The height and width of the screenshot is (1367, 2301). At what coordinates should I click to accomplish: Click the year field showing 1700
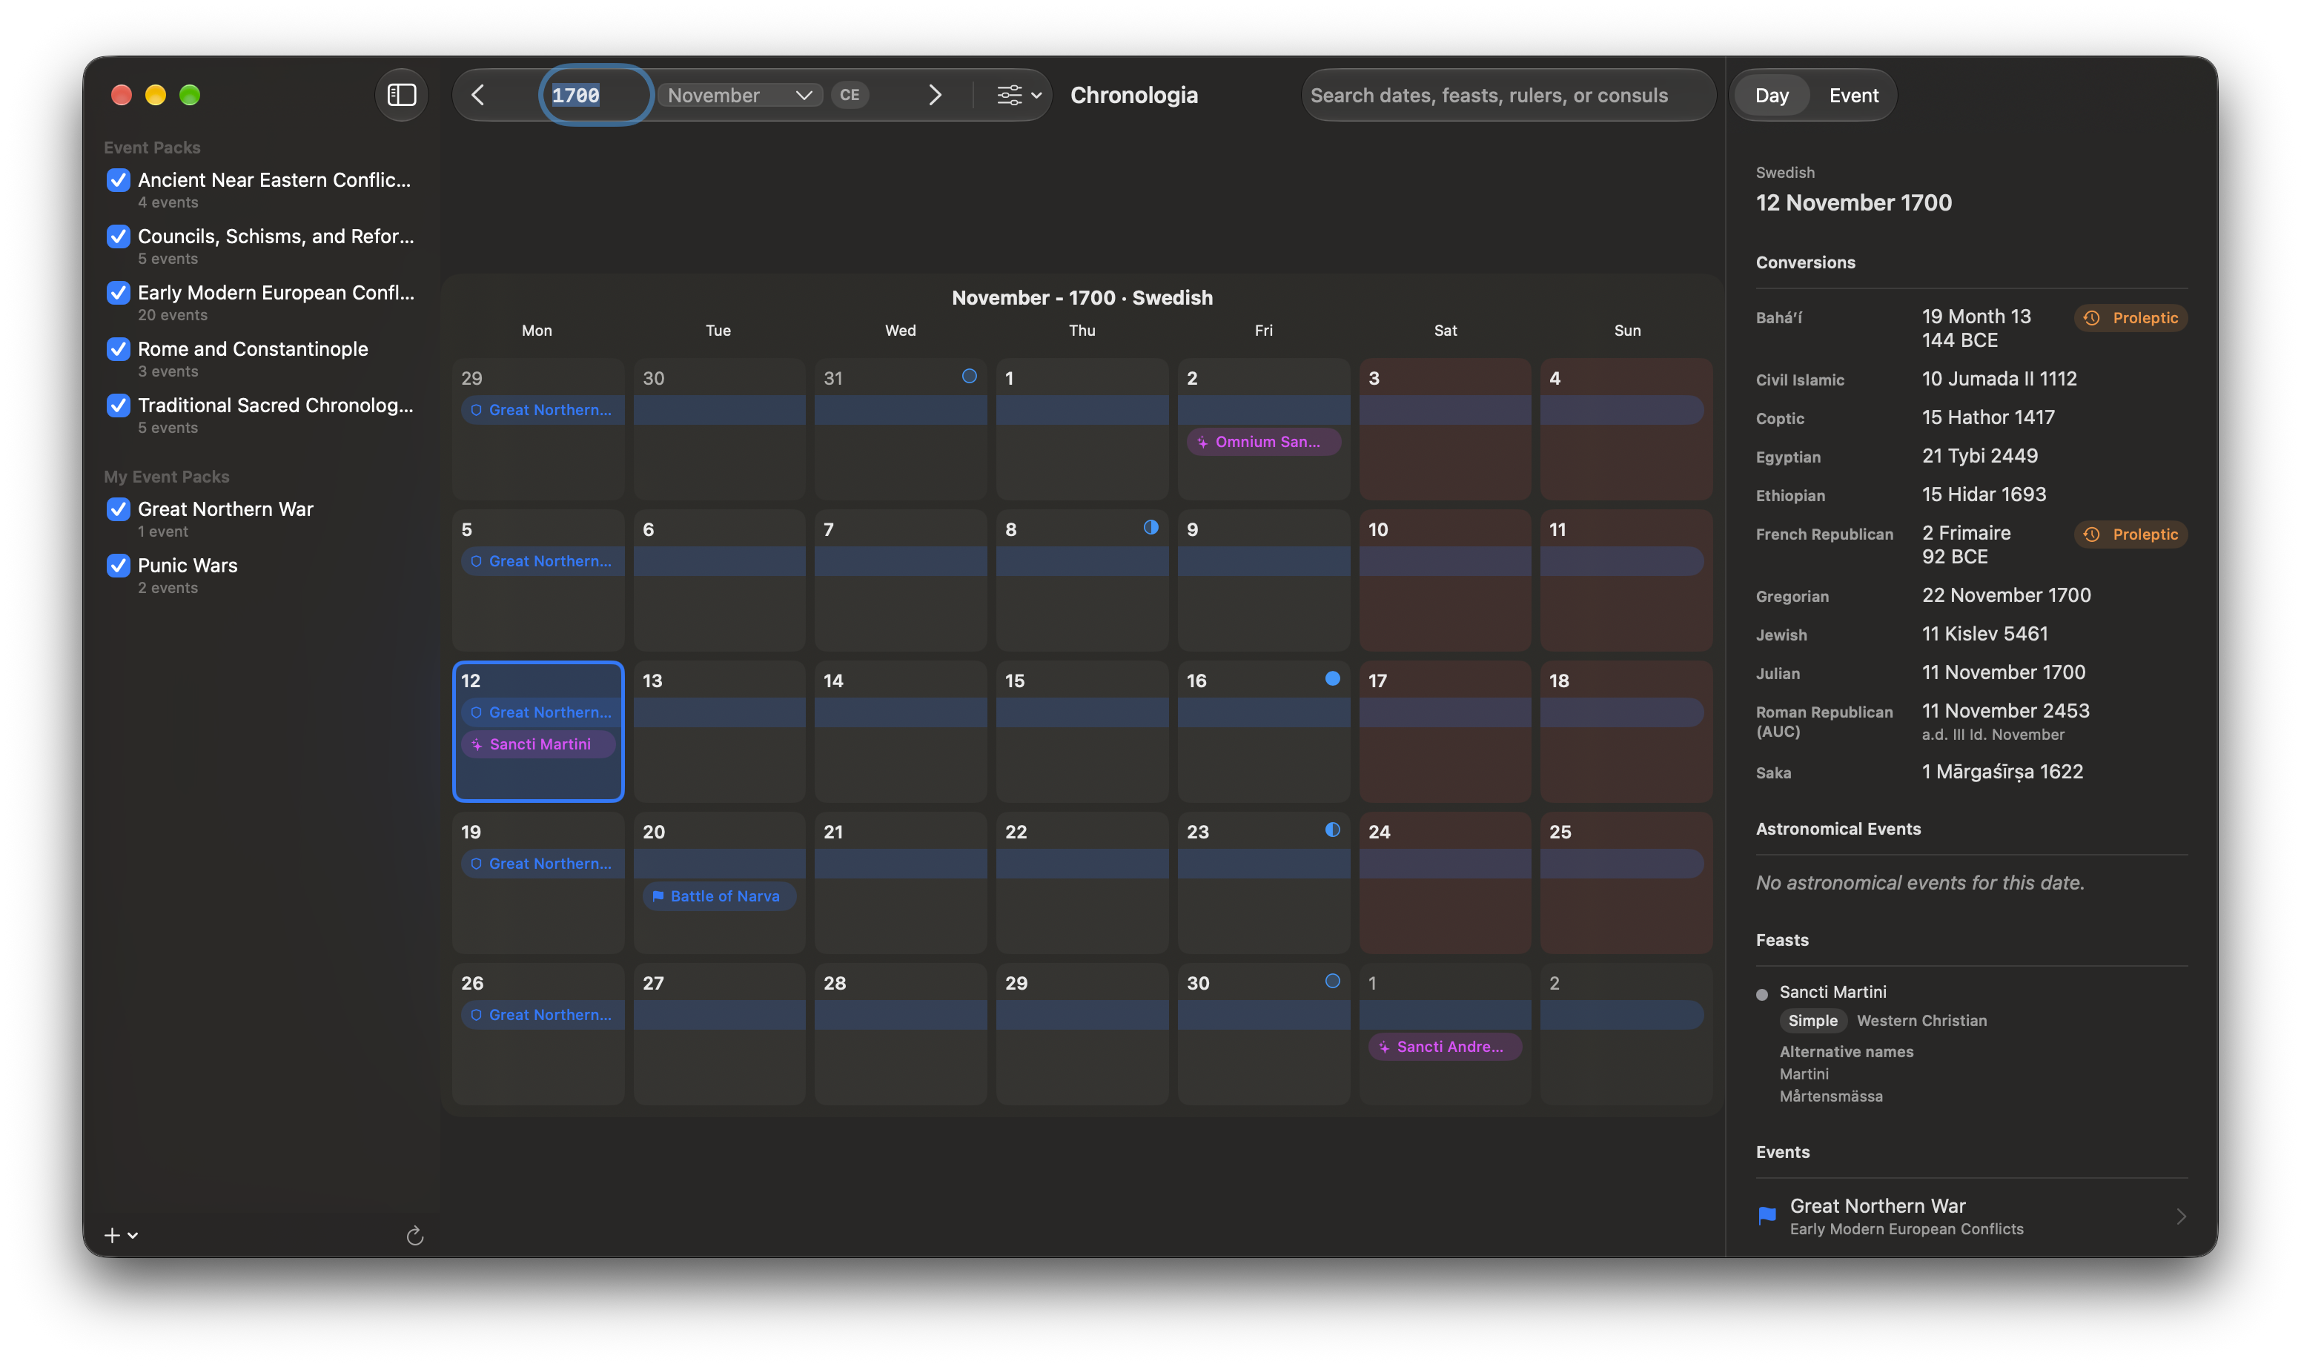coord(596,95)
